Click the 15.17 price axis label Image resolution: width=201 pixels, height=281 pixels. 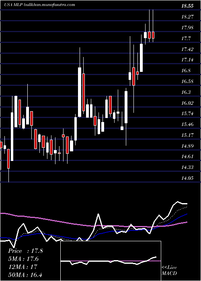click(187, 135)
